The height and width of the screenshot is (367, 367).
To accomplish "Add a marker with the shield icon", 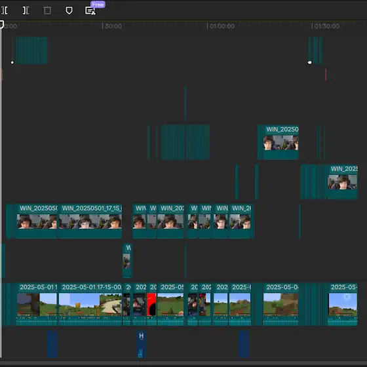I will [69, 10].
